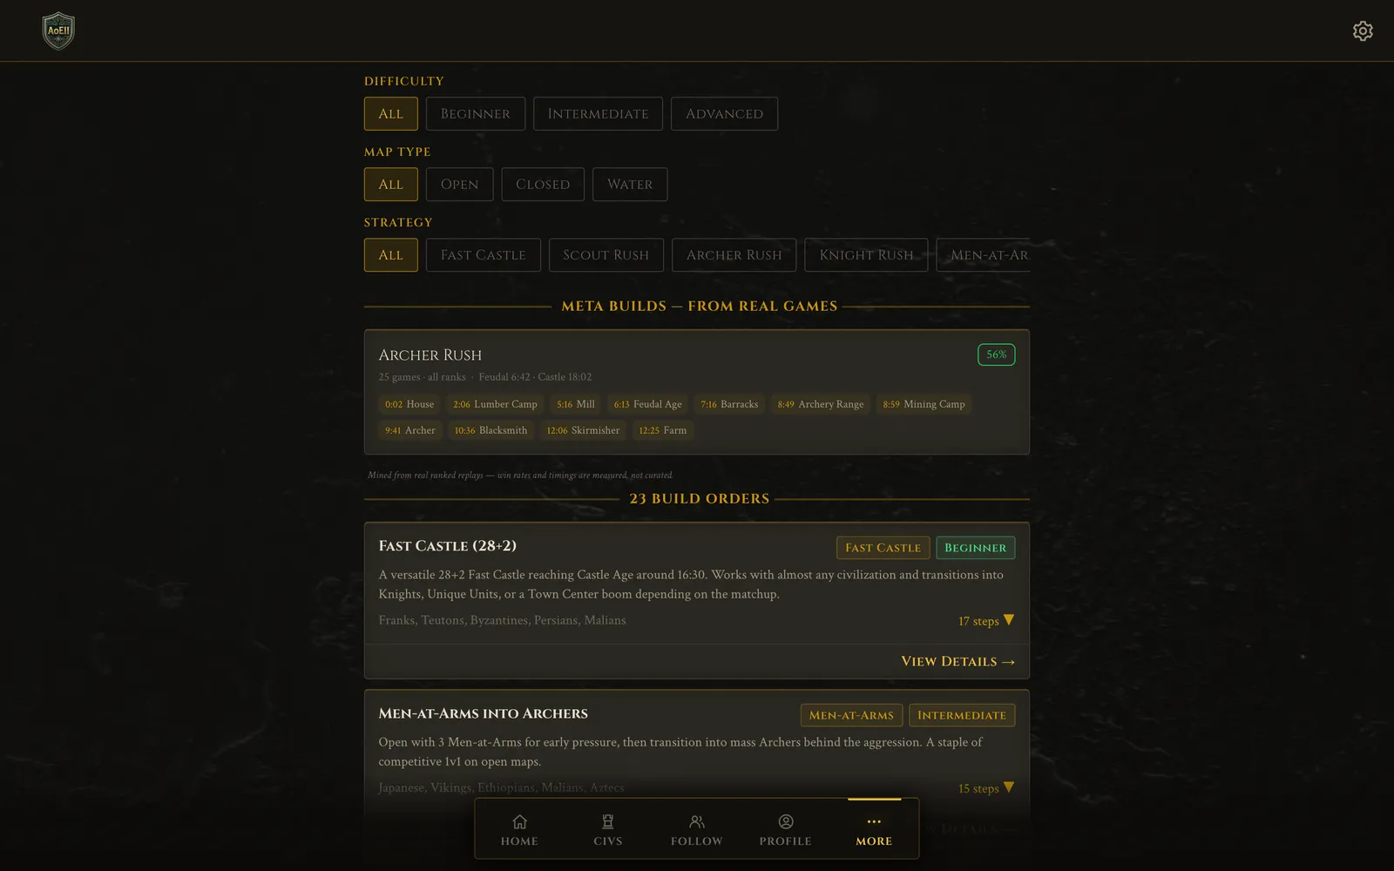Select All difficulty filter

tap(390, 114)
